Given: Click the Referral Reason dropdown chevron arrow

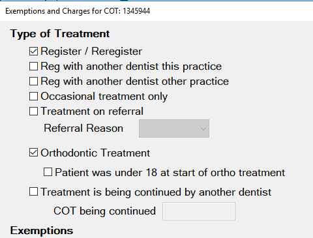Looking at the screenshot, I should pyautogui.click(x=203, y=129).
